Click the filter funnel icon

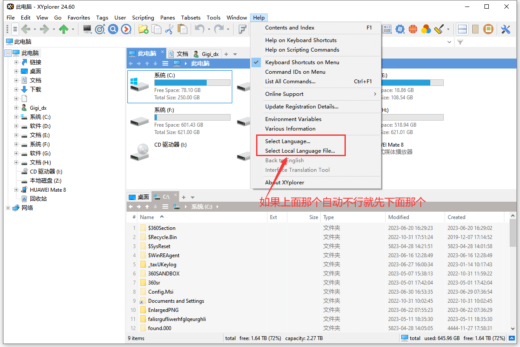(461, 42)
